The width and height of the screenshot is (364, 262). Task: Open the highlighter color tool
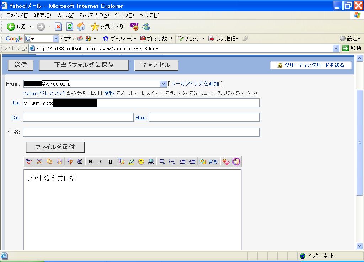pyautogui.click(x=131, y=162)
